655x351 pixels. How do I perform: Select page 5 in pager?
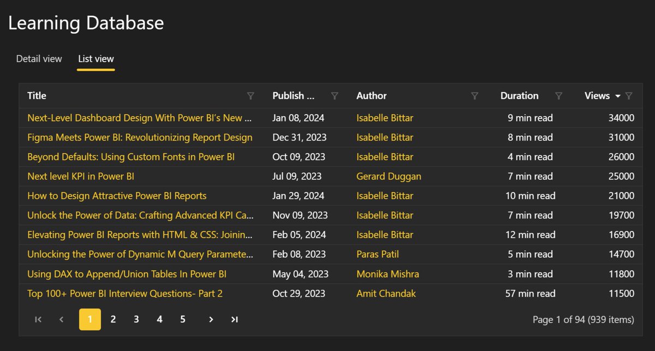[x=182, y=319]
